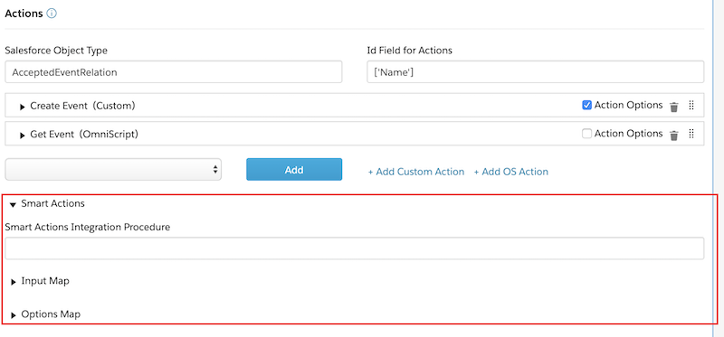The height and width of the screenshot is (337, 724).
Task: Open the Actions info tooltip icon
Action: [x=52, y=14]
